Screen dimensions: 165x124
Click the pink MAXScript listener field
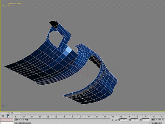[x=7, y=120]
